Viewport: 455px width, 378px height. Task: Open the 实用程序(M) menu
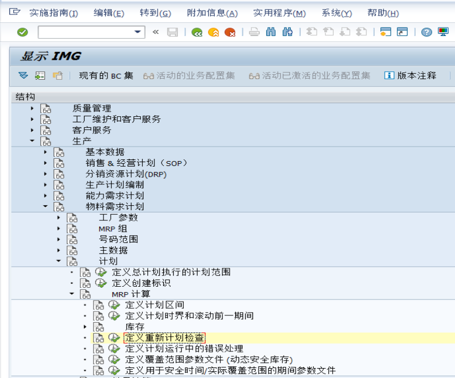(x=280, y=13)
